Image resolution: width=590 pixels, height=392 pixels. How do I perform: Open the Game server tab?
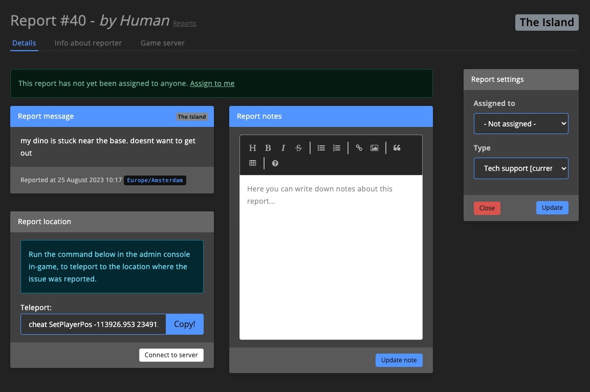162,43
